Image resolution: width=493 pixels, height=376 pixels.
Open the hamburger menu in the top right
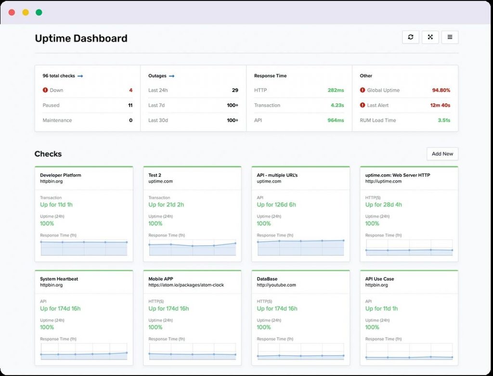450,37
